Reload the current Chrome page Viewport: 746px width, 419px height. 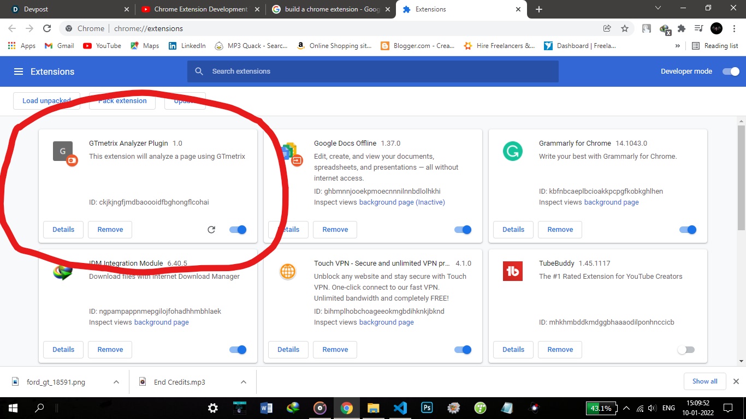(x=47, y=28)
